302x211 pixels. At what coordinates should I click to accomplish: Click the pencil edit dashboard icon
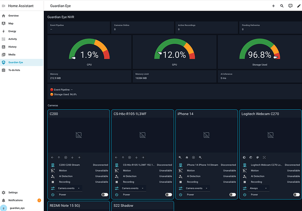(299, 6)
